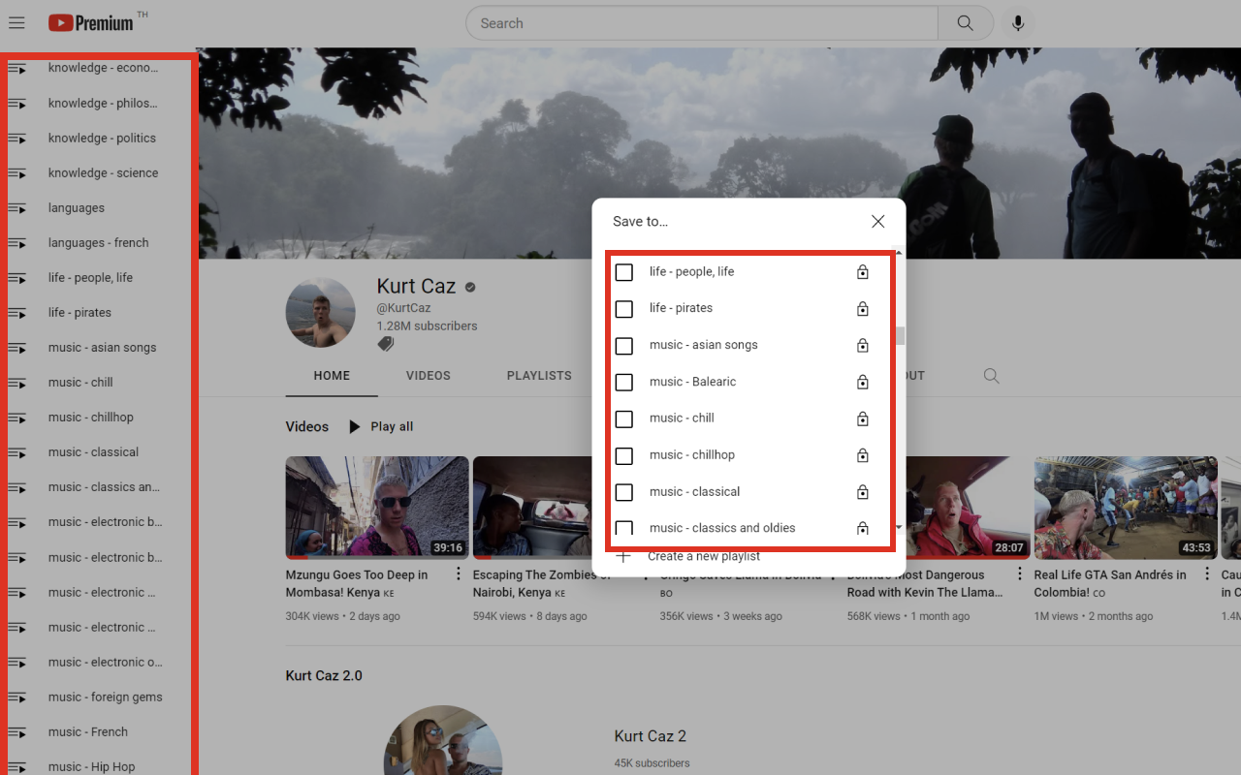Open Real Life GTA San Andrés video title
This screenshot has width=1241, height=775.
pos(1110,583)
